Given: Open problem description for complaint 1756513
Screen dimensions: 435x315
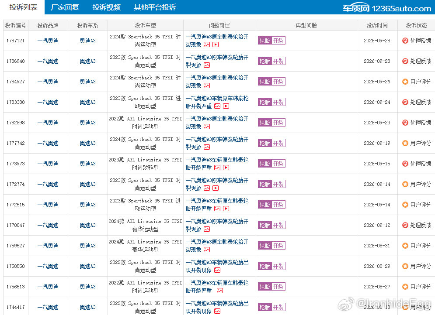Looking at the screenshot, I should 217,287.
